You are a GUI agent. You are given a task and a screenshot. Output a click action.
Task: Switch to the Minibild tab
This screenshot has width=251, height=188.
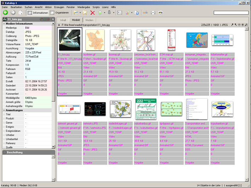[76, 20]
